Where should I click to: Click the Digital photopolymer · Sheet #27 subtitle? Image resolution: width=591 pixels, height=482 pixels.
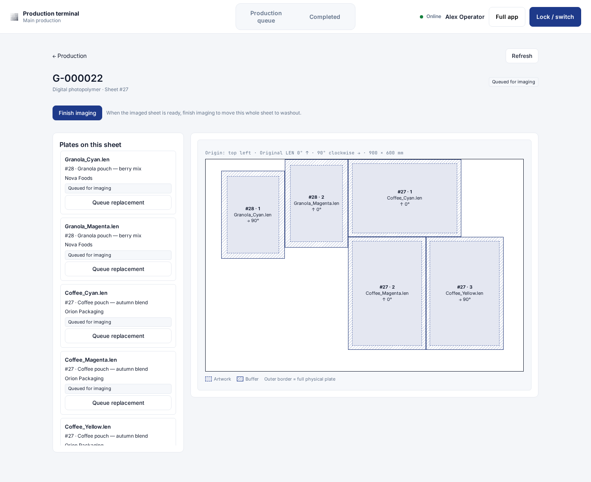tap(90, 90)
